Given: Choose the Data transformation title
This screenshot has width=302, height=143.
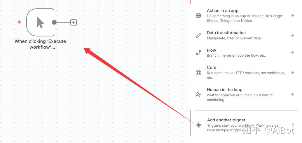Looking at the screenshot, I should pyautogui.click(x=226, y=33).
